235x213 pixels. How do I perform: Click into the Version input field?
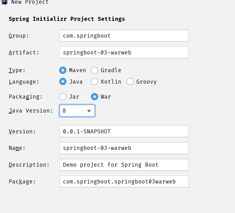coord(124,131)
